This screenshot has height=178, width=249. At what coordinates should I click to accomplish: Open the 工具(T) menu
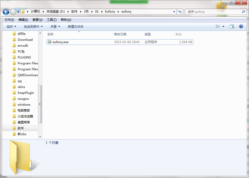[x=52, y=20]
